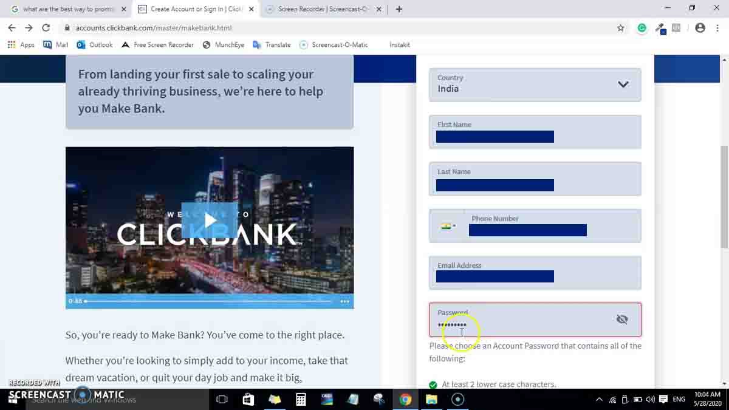
Task: Open File Explorer from the taskbar
Action: (431, 399)
